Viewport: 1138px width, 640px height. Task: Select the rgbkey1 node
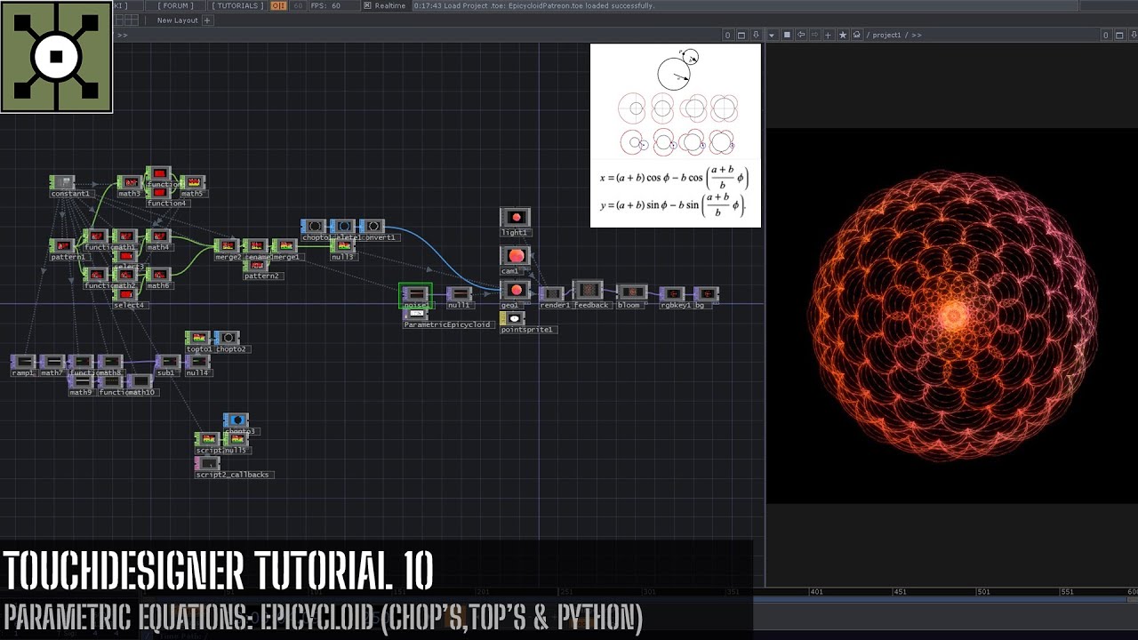tap(672, 294)
